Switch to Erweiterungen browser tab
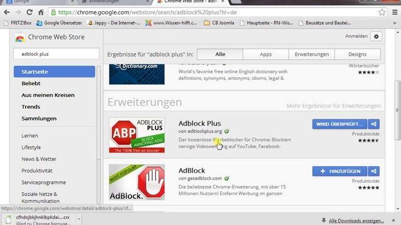 [x=115, y=1]
